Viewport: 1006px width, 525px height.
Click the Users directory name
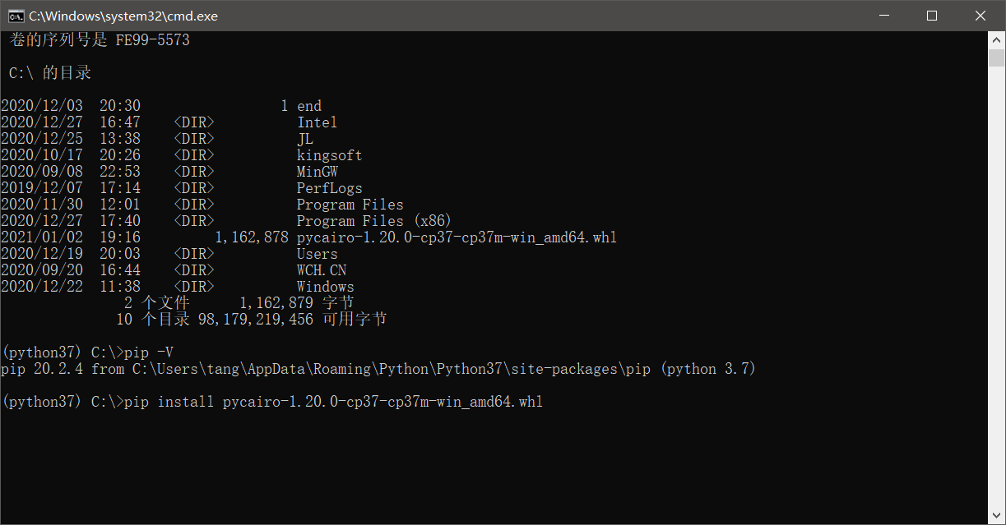[x=317, y=254]
